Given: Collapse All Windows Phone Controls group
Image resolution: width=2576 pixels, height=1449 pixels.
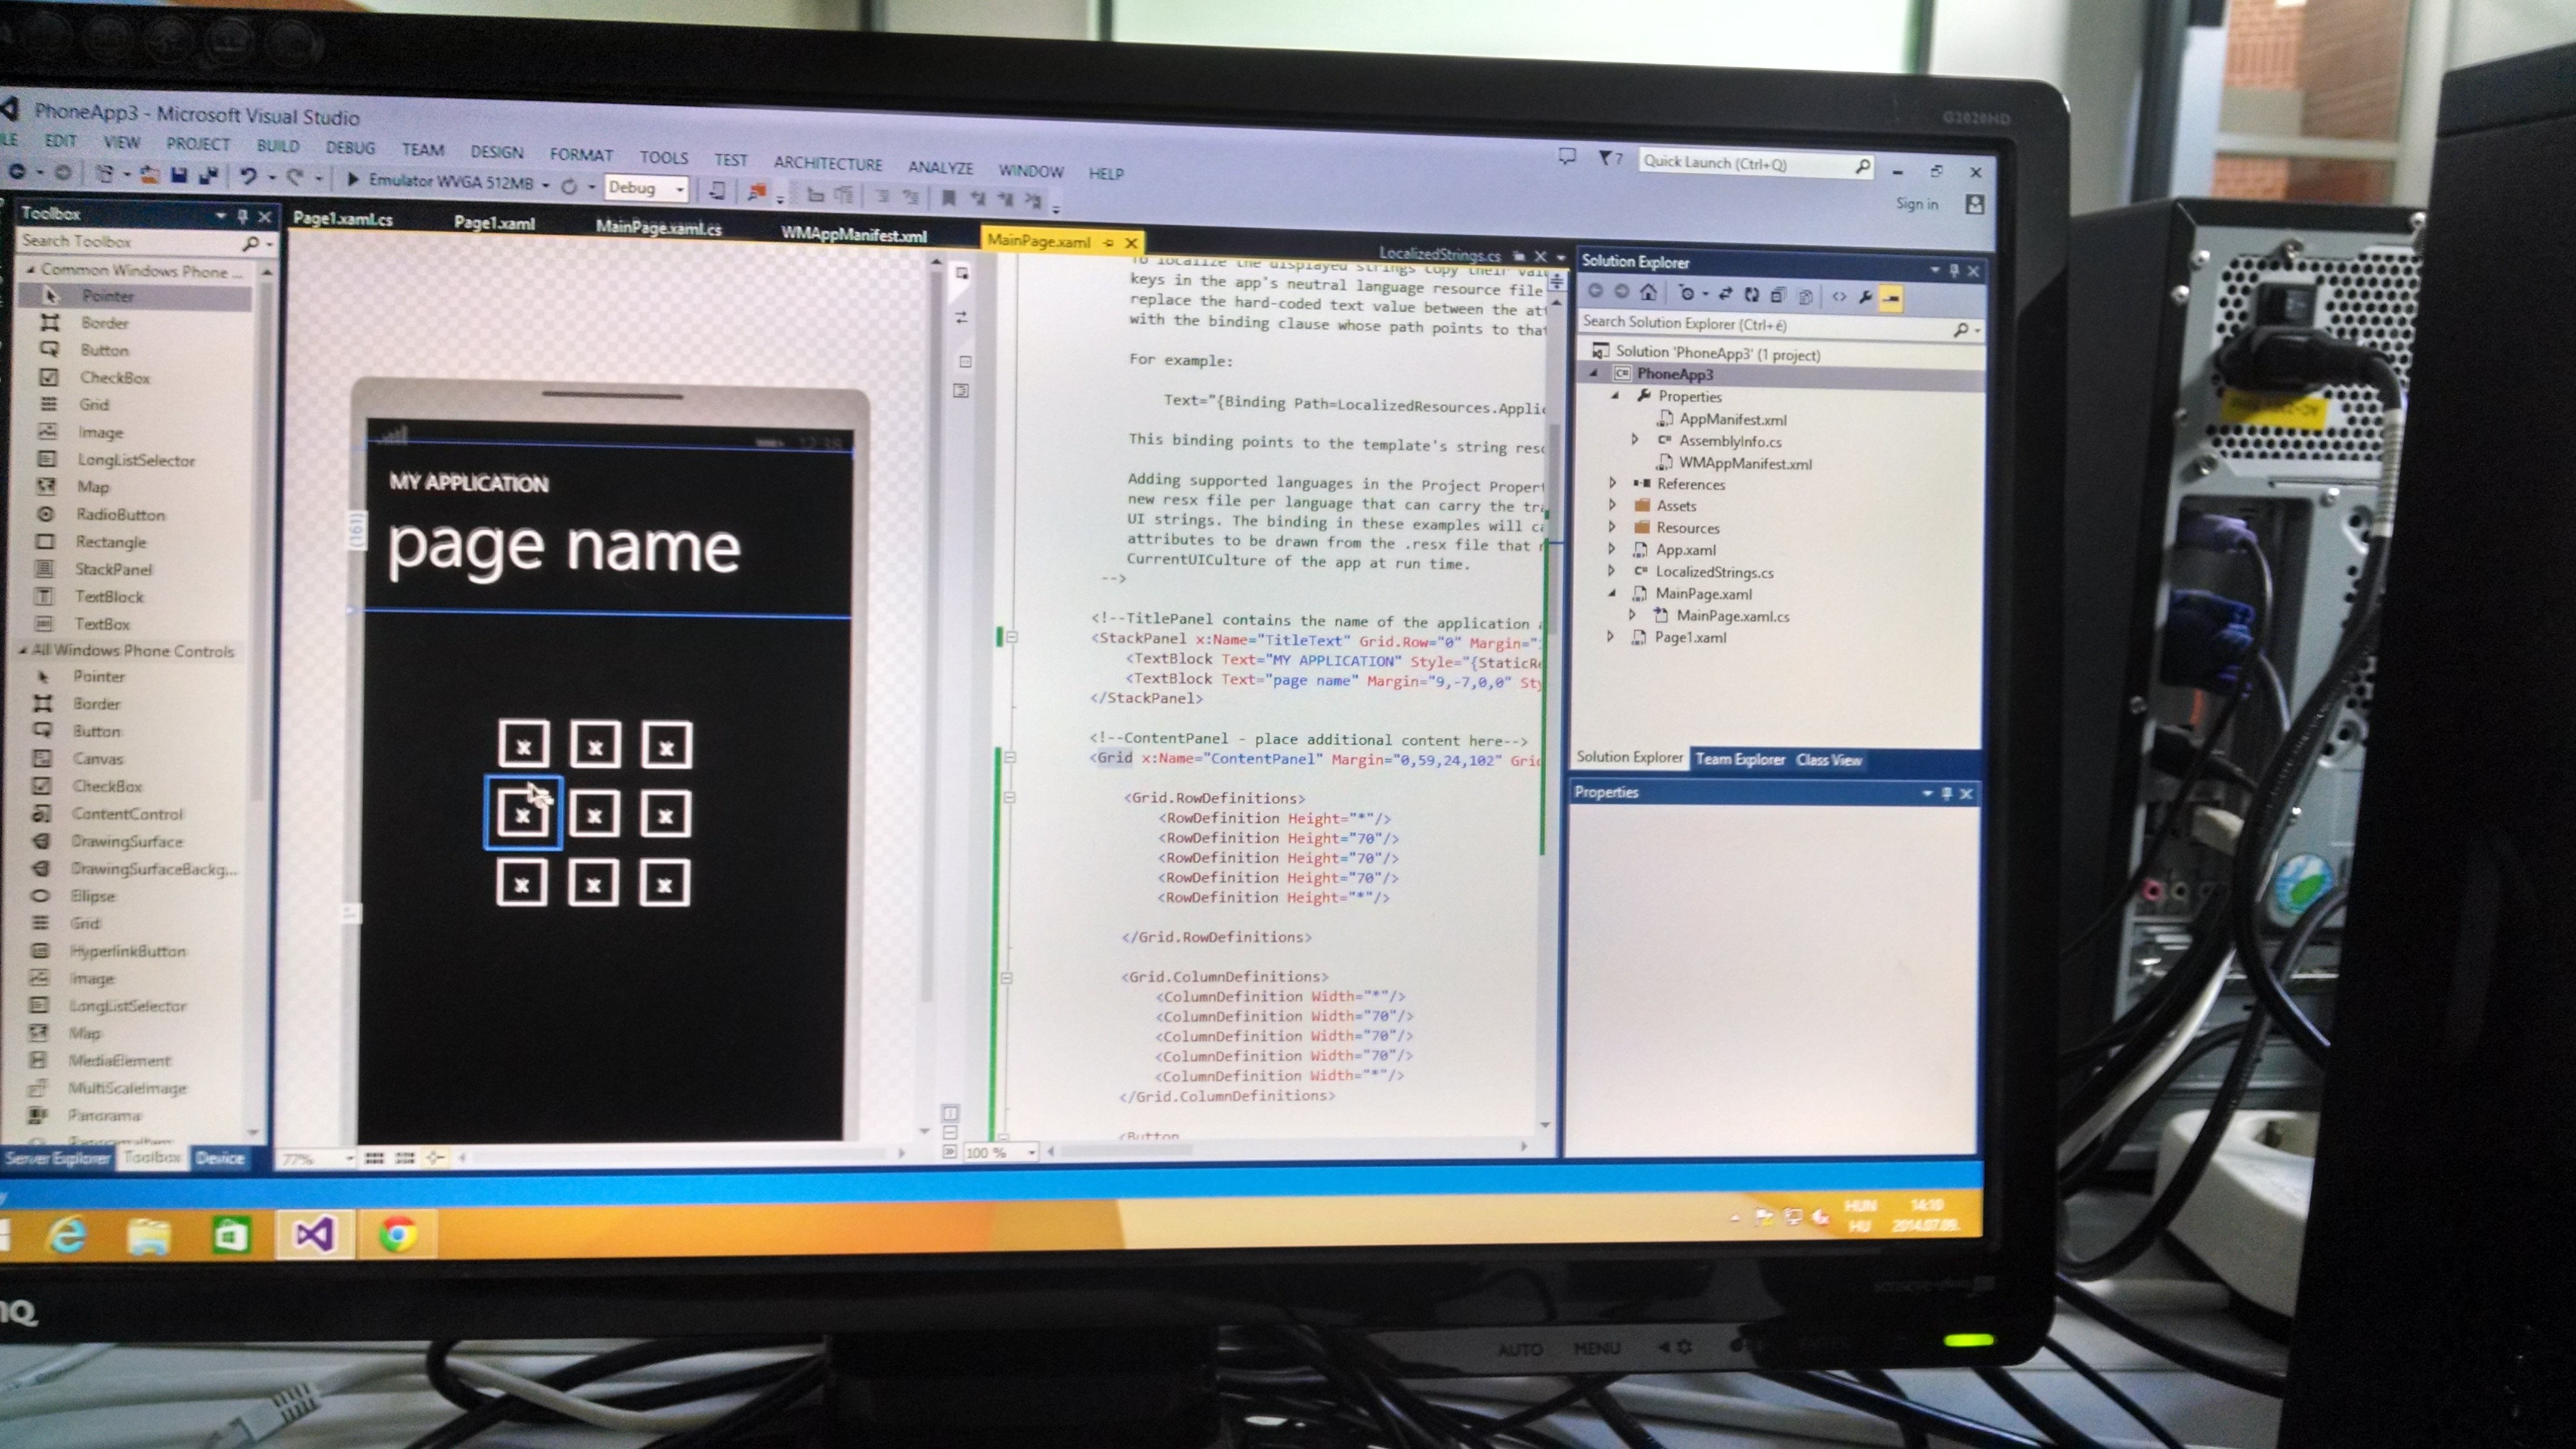Looking at the screenshot, I should click(x=22, y=651).
